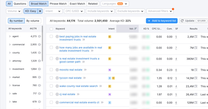
Task: Open the CPC (USD) filter dropdown
Action: tap(74, 11)
